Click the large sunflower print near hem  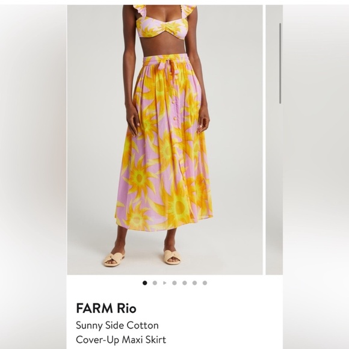[178, 206]
